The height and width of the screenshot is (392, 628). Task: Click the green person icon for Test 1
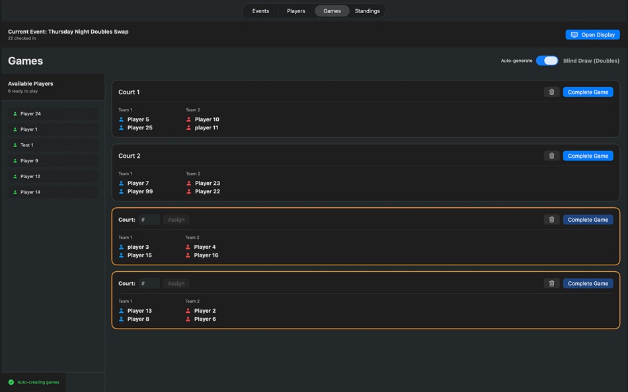(x=15, y=145)
